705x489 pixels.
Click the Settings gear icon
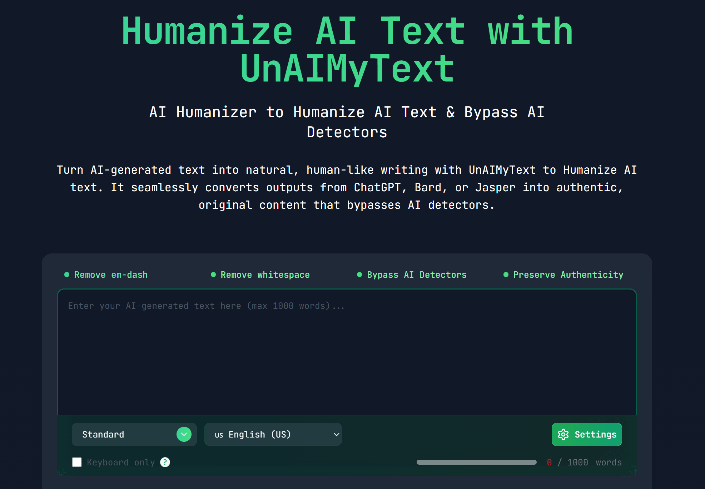pos(563,434)
